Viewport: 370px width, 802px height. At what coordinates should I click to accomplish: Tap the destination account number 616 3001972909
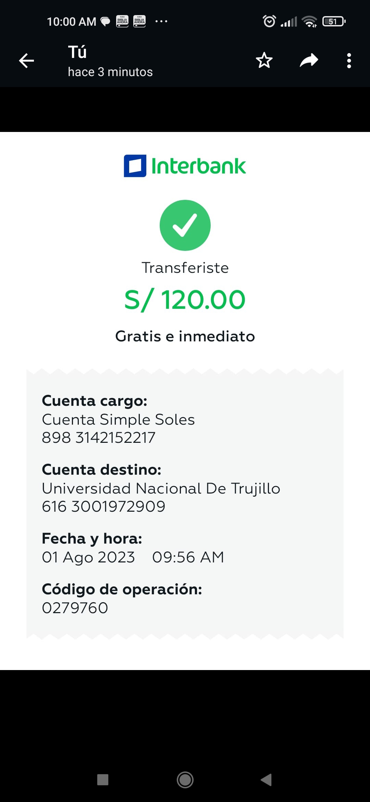tap(103, 507)
